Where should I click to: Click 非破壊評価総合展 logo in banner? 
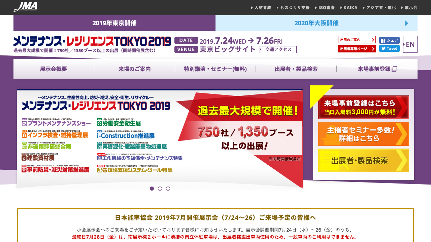click(46, 146)
